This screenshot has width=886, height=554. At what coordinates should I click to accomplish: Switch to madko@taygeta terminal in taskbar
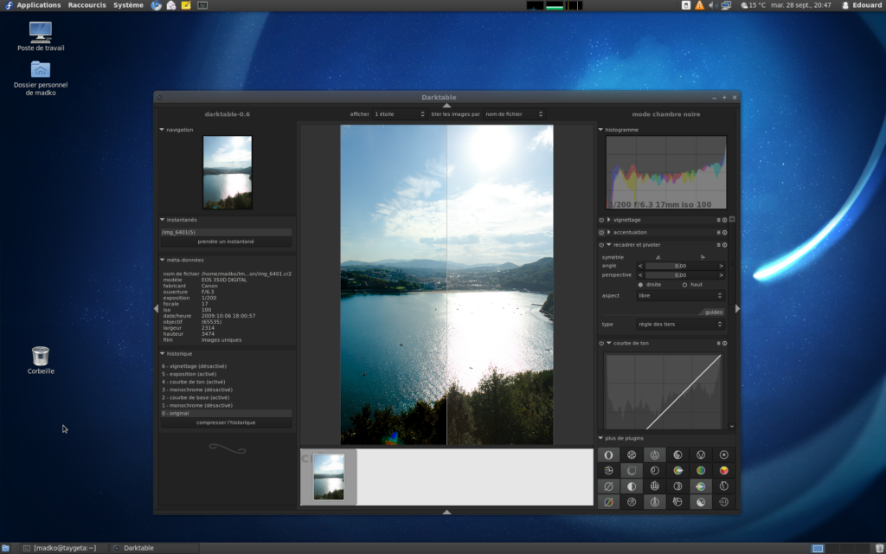pos(63,548)
